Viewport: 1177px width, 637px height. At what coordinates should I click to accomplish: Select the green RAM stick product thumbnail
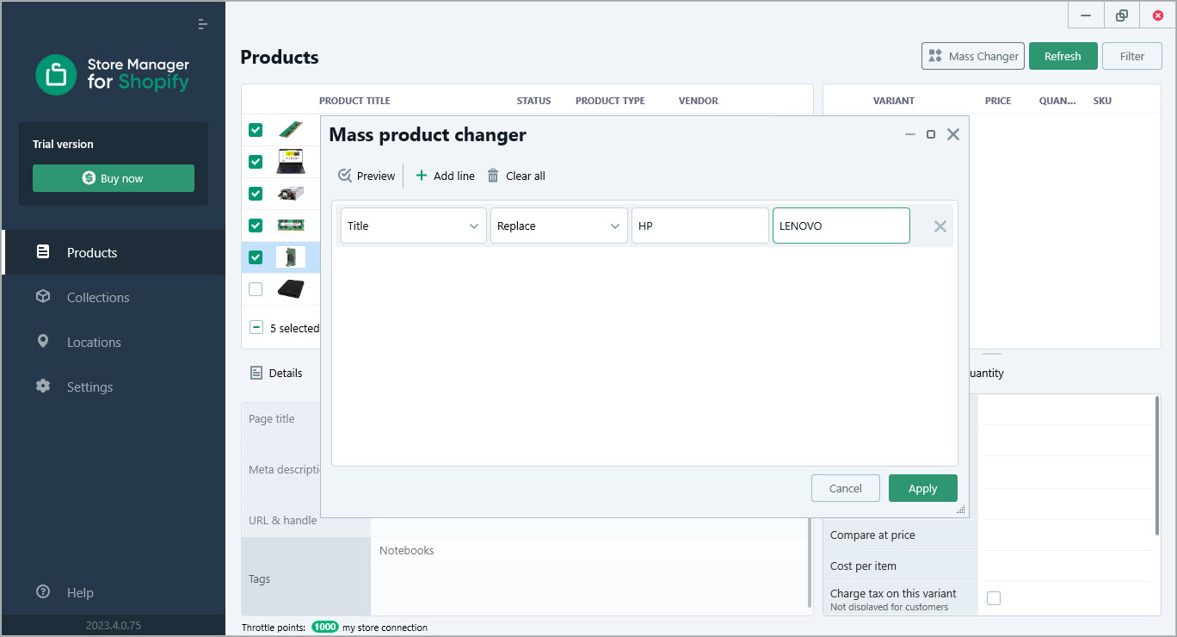(291, 130)
